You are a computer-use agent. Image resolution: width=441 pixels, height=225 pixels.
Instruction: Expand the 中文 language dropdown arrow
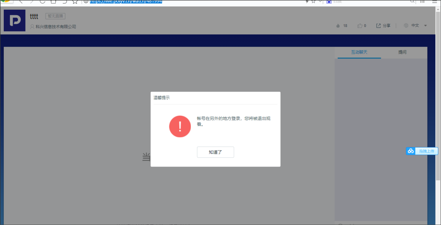[x=425, y=26]
